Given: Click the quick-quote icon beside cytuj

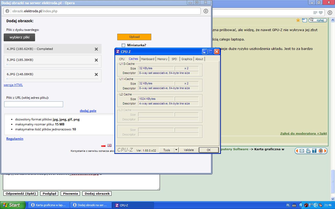Looking at the screenshot, I should pyautogui.click(x=304, y=20).
